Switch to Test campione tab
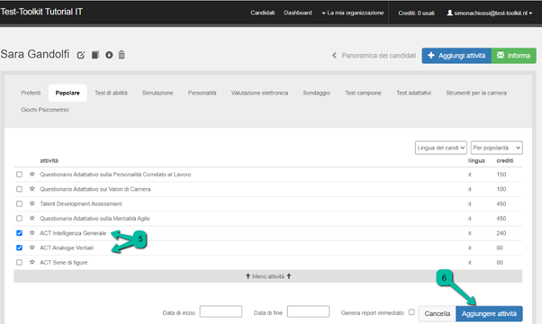 pos(364,93)
